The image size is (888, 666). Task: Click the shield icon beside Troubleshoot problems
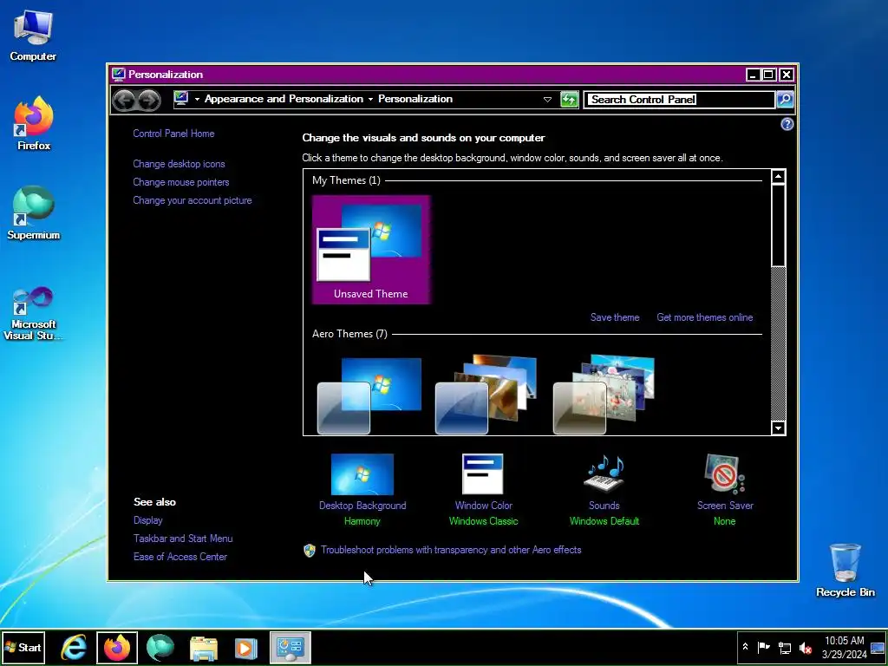(x=310, y=551)
